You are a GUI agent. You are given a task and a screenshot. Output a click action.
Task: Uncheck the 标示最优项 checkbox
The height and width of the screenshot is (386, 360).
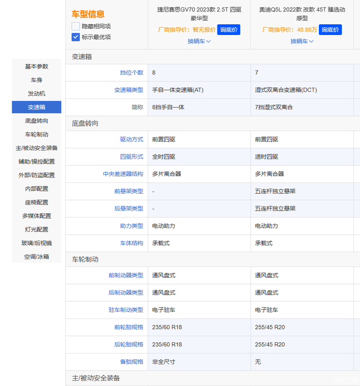[x=76, y=37]
